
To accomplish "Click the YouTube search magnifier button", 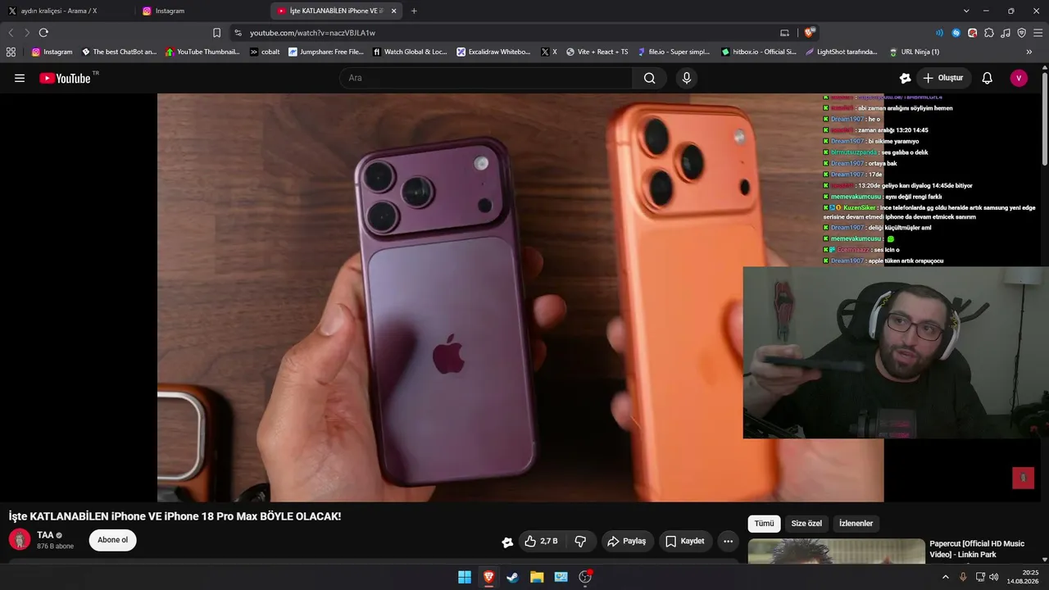I will (x=649, y=78).
